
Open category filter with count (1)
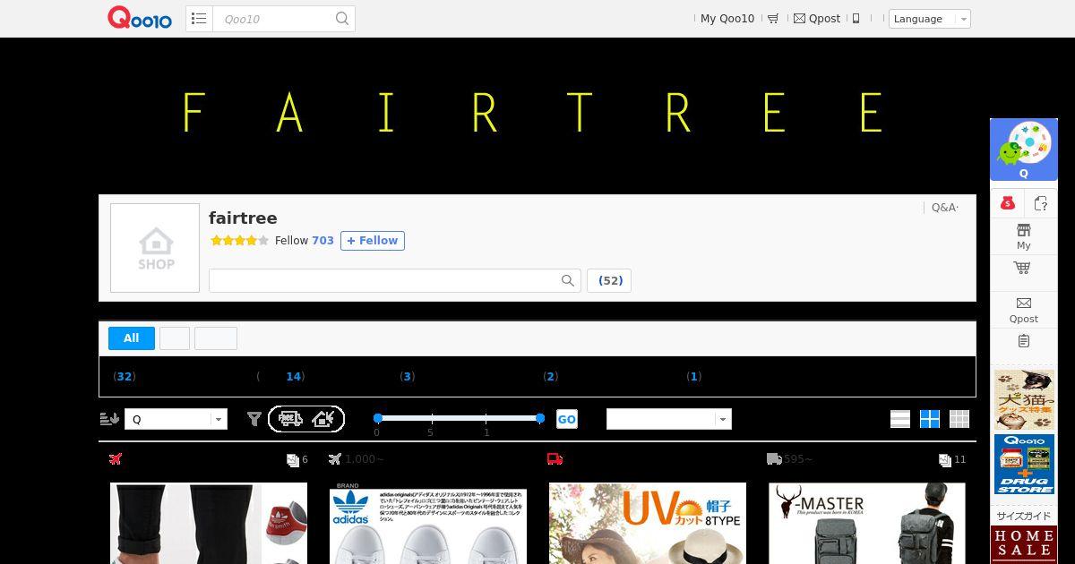coord(694,377)
